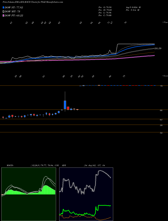This screenshot has width=168, height=221.
Task: Click the 'MACD:' panel heading
Action: coord(10,165)
